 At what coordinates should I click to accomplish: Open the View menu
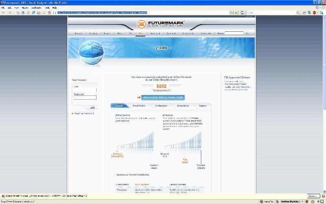tap(17, 7)
